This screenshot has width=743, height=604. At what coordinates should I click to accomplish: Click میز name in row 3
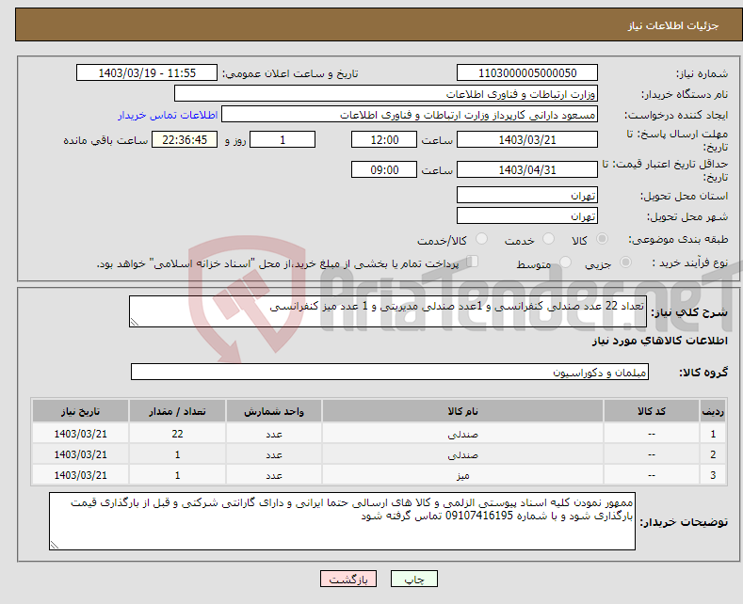[462, 476]
